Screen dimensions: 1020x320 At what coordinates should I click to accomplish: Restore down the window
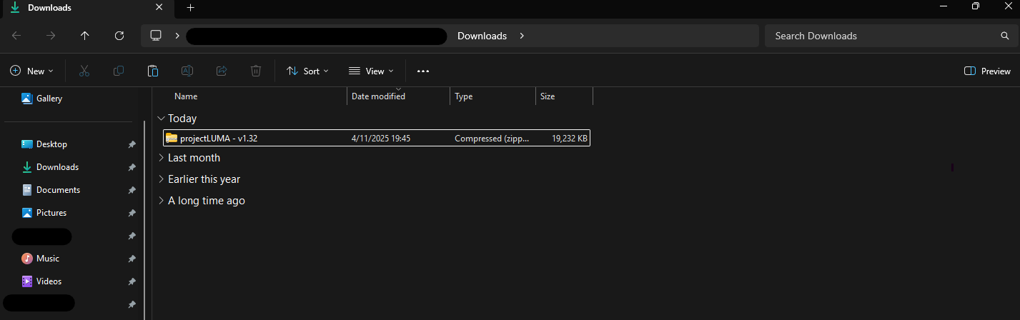click(975, 6)
